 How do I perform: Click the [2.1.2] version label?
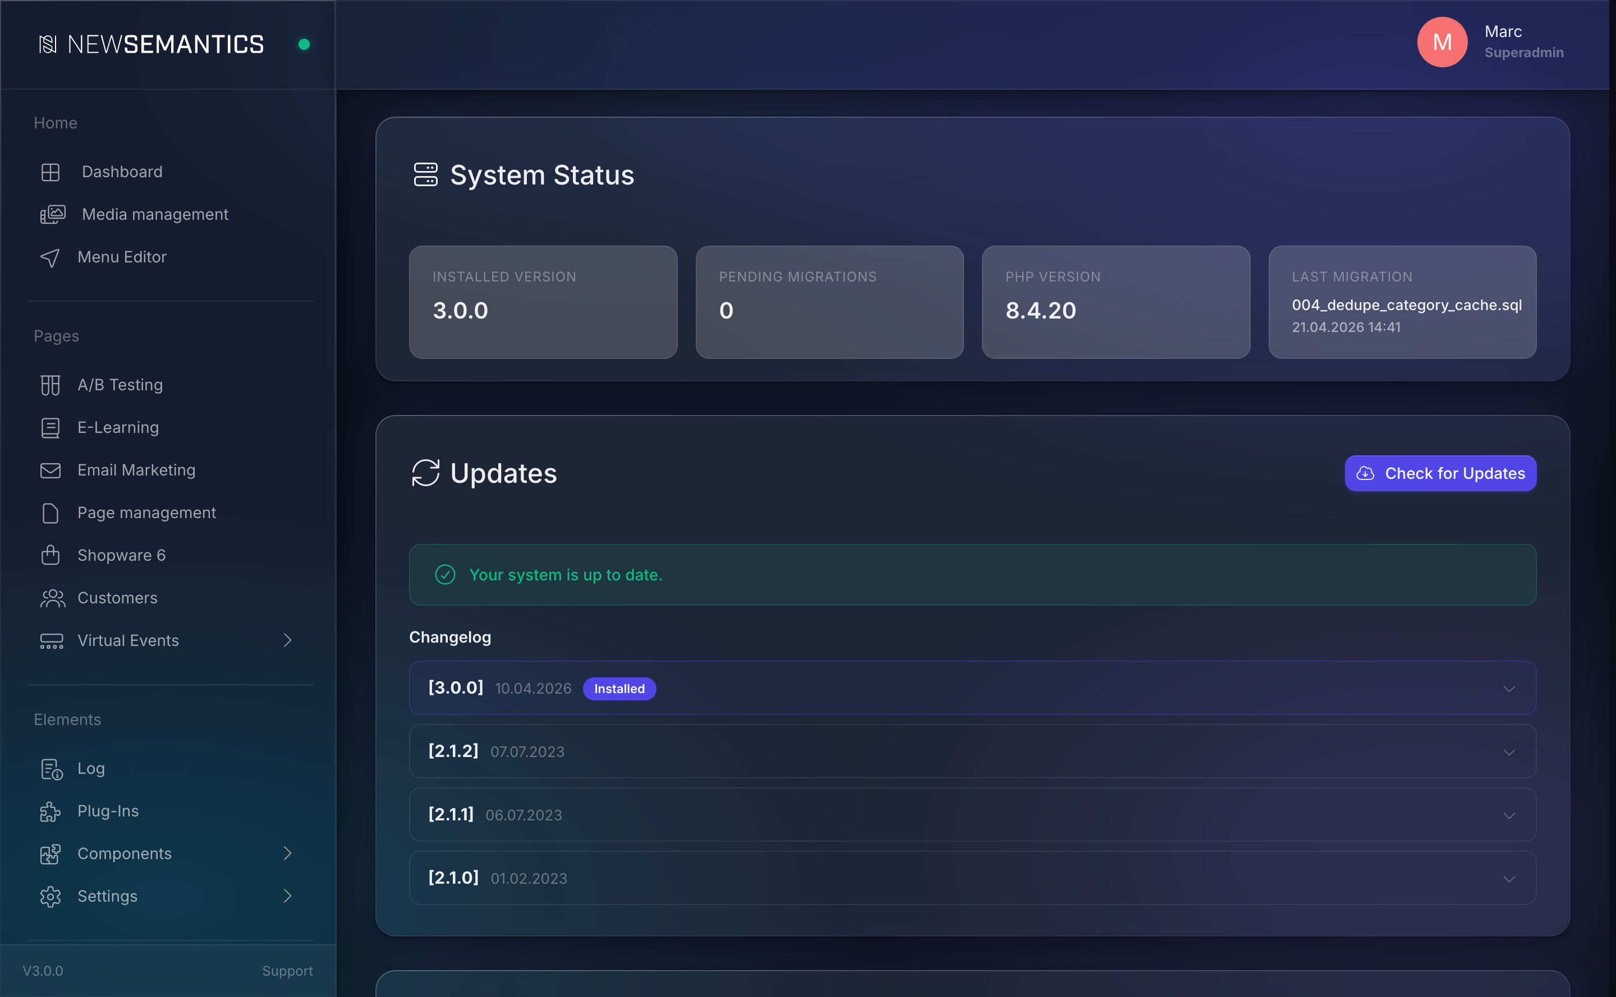point(453,751)
